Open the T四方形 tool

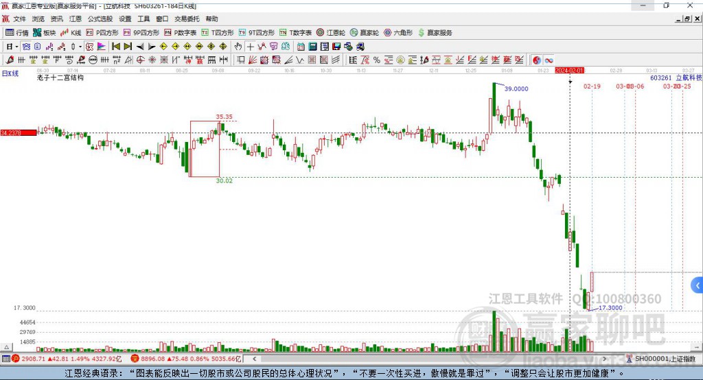coord(218,33)
